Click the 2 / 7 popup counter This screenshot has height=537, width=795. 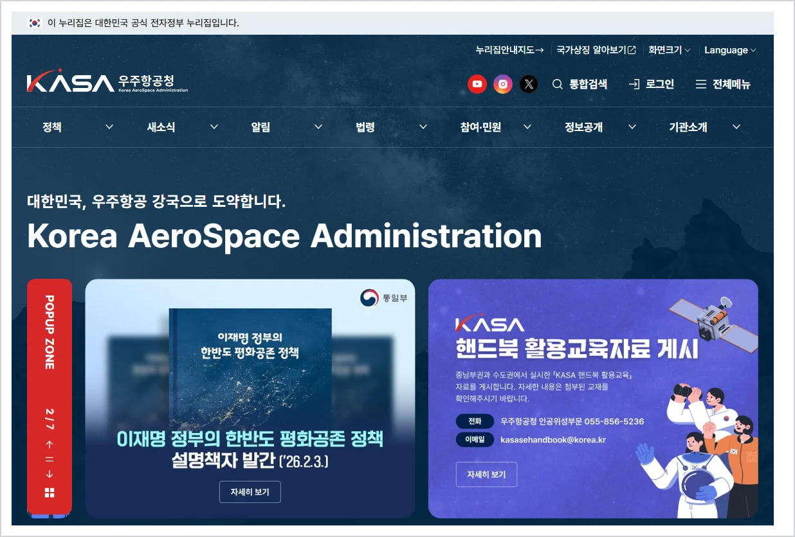point(50,419)
